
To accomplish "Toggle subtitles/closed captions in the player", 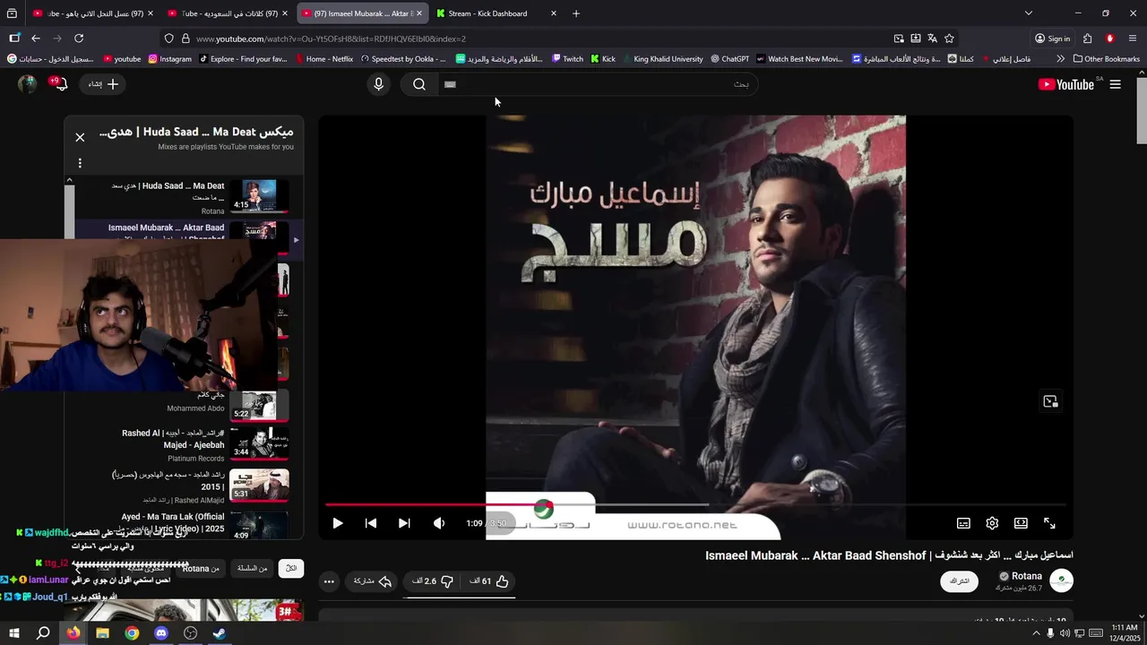I will click(x=963, y=523).
